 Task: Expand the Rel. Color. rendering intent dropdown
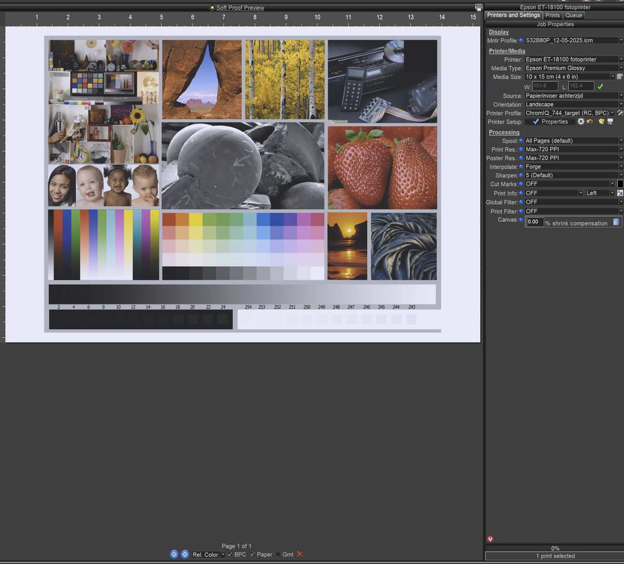[209, 554]
